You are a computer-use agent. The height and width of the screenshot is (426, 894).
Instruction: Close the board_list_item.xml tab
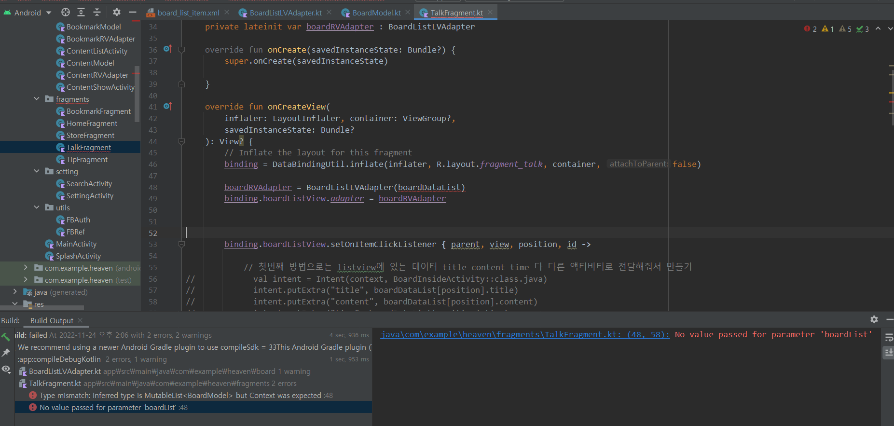coord(227,12)
